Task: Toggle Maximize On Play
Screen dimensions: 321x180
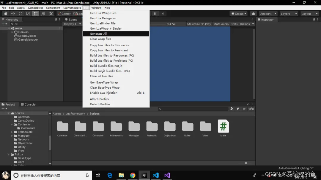Action: (x=199, y=24)
